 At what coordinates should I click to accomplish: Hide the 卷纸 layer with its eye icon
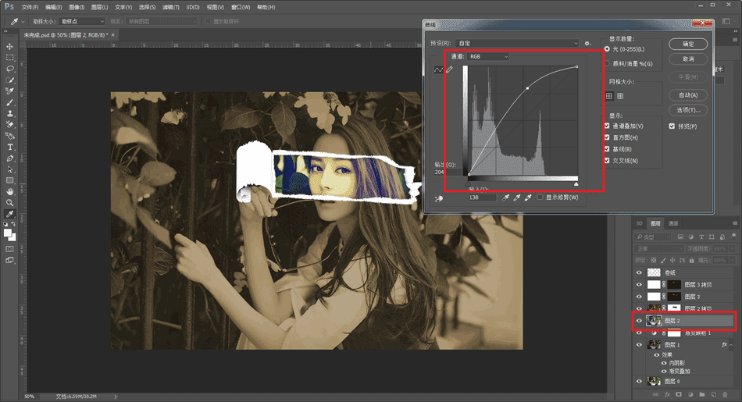[640, 272]
